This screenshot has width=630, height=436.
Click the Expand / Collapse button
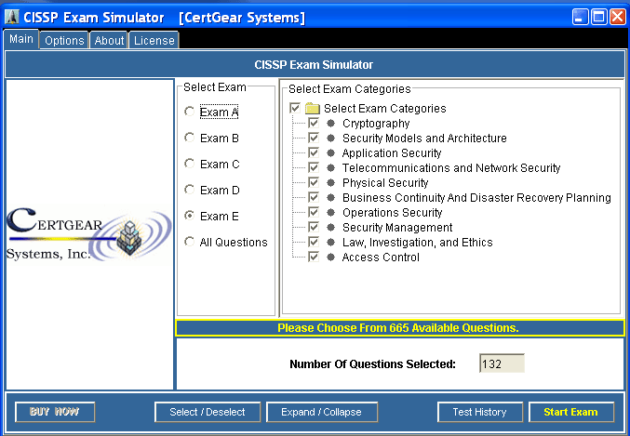[321, 412]
